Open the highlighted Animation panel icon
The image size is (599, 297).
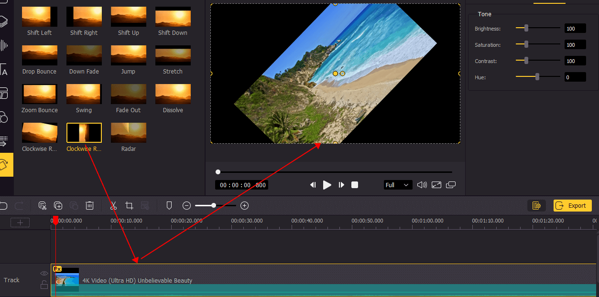(x=6, y=165)
